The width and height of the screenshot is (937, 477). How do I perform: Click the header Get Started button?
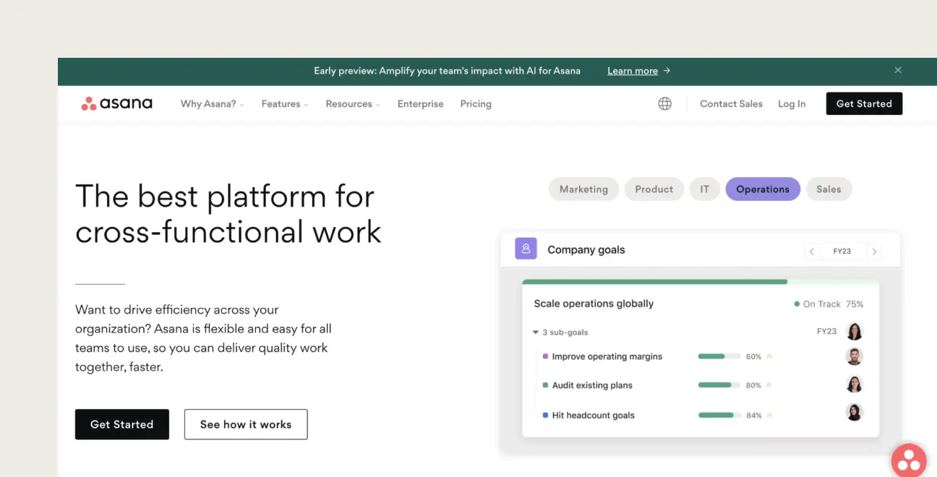pos(864,103)
